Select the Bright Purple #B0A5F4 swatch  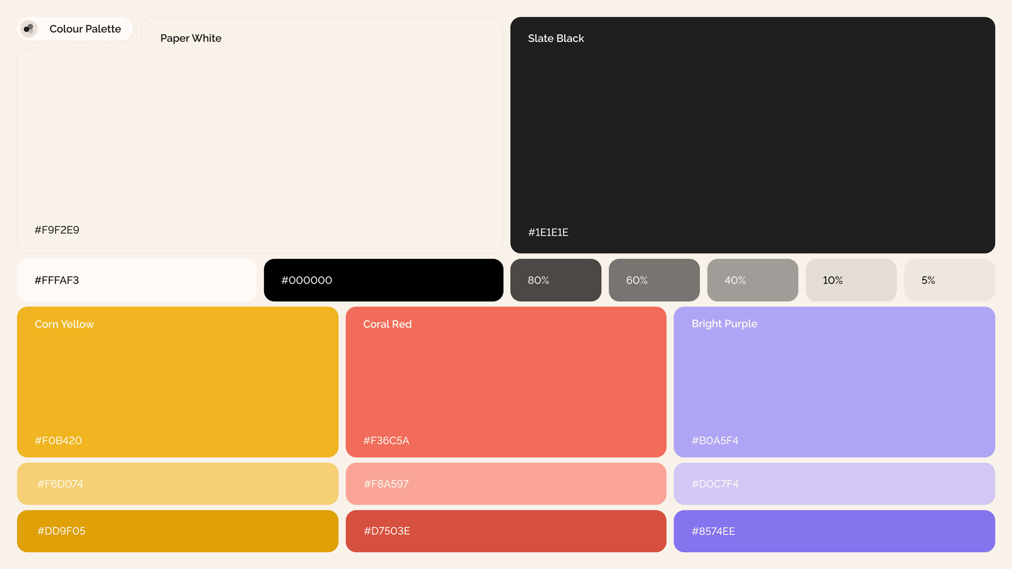tap(834, 382)
